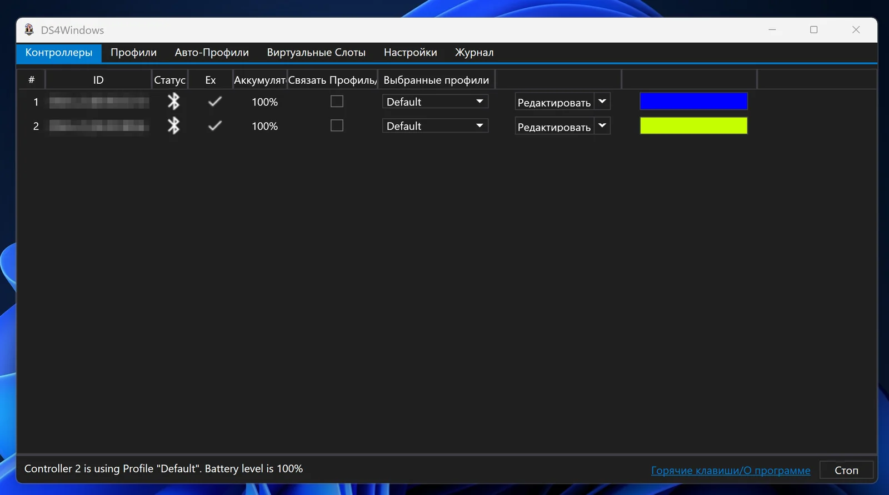
Task: Go to Виртуальные Слоты tab
Action: (316, 53)
